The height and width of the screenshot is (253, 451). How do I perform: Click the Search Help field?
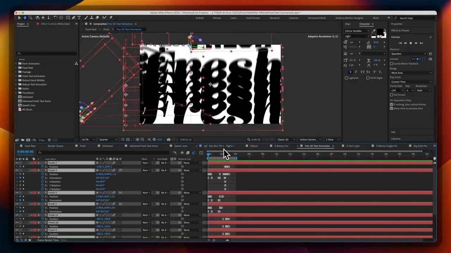tap(415, 18)
